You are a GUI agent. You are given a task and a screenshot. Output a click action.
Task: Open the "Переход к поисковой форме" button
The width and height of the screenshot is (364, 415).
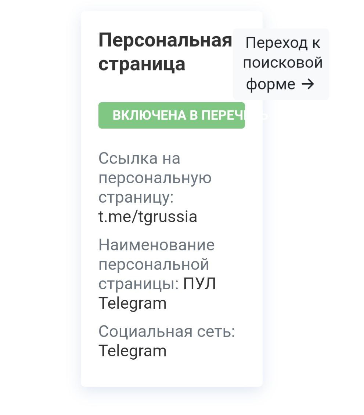point(281,64)
